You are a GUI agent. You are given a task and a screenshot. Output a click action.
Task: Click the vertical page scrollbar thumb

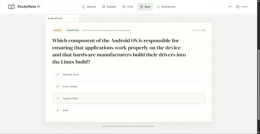(x=258, y=85)
